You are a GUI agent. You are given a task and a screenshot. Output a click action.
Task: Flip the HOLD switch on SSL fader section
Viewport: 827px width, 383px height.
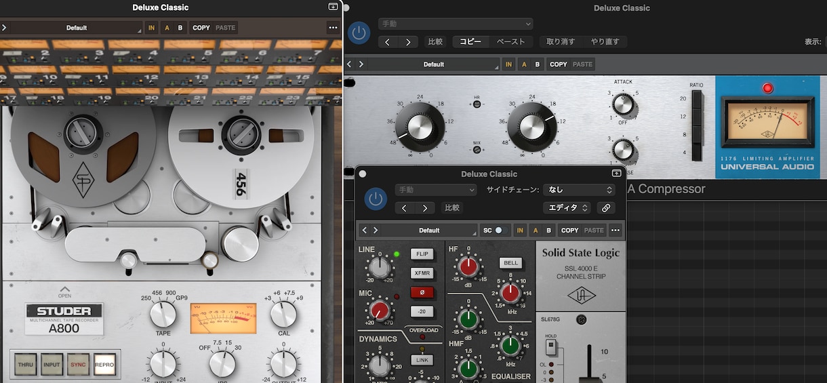[550, 347]
